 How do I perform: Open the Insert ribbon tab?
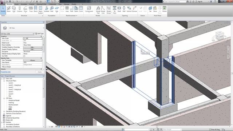tap(17, 4)
